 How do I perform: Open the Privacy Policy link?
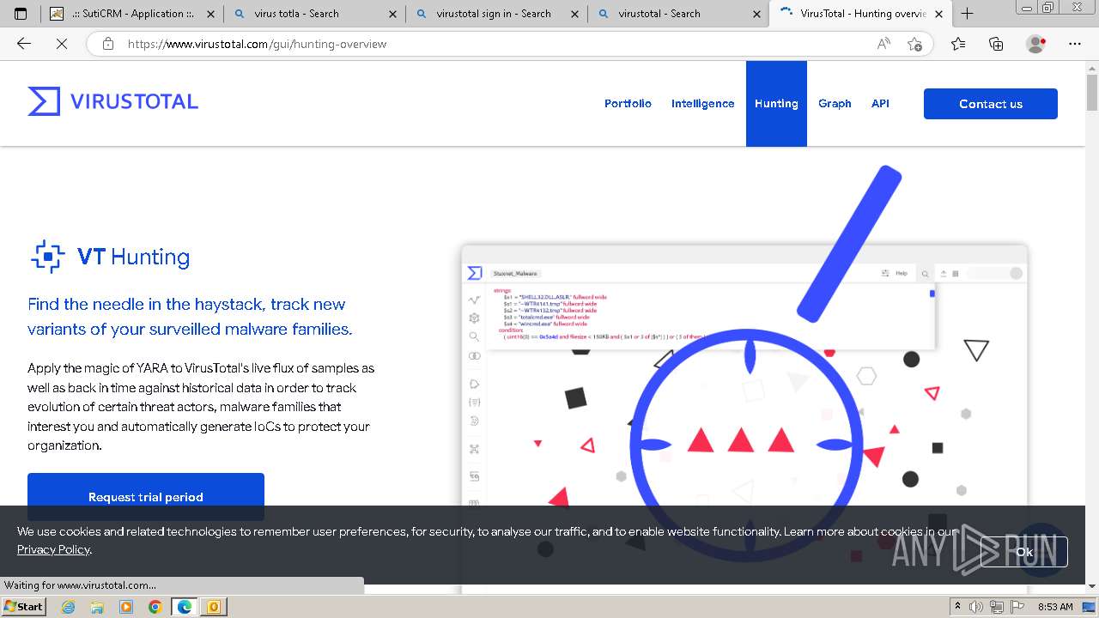coord(53,549)
